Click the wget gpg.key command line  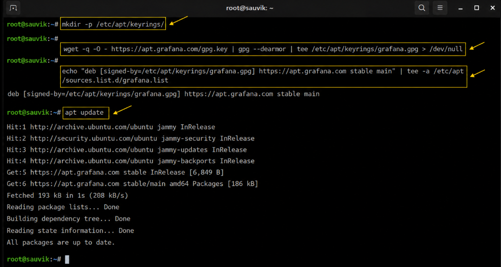pyautogui.click(x=263, y=49)
